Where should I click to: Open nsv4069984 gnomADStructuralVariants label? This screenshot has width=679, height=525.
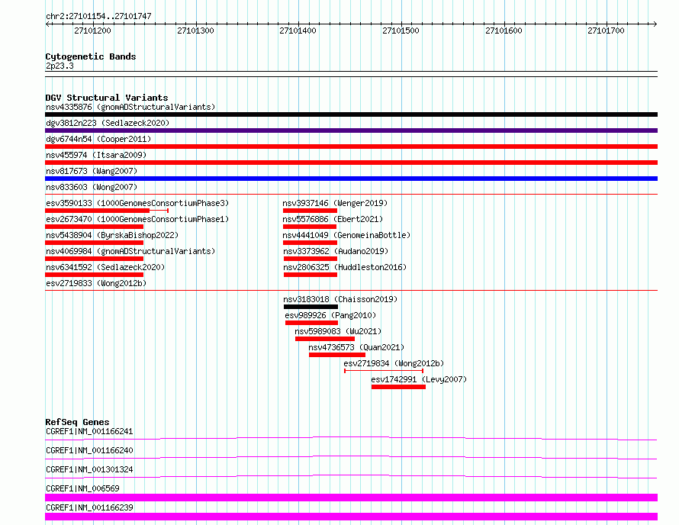(130, 251)
